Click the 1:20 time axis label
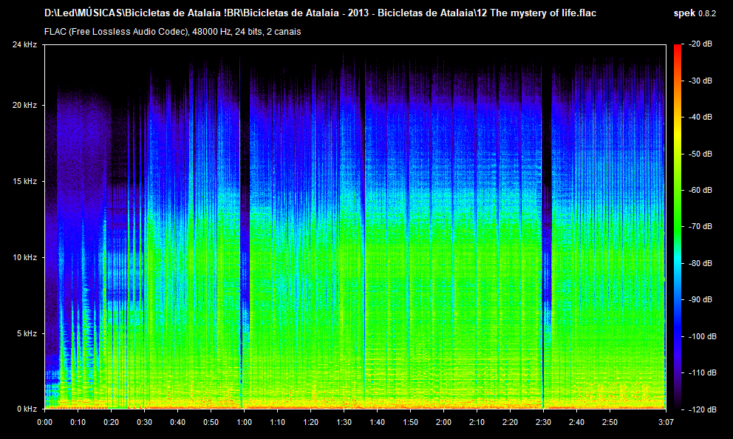The height and width of the screenshot is (439, 733). pyautogui.click(x=310, y=422)
